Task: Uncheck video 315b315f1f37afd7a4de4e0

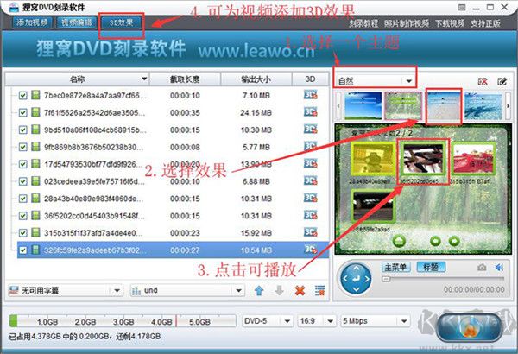Action: tap(22, 233)
